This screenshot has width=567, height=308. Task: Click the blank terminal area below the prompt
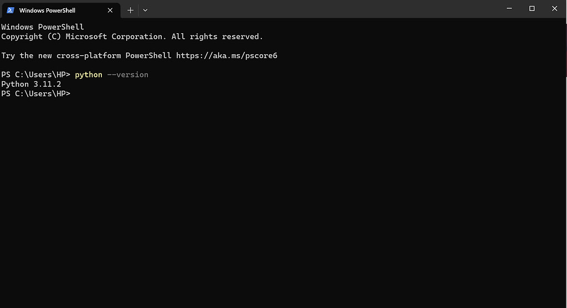pos(282,202)
